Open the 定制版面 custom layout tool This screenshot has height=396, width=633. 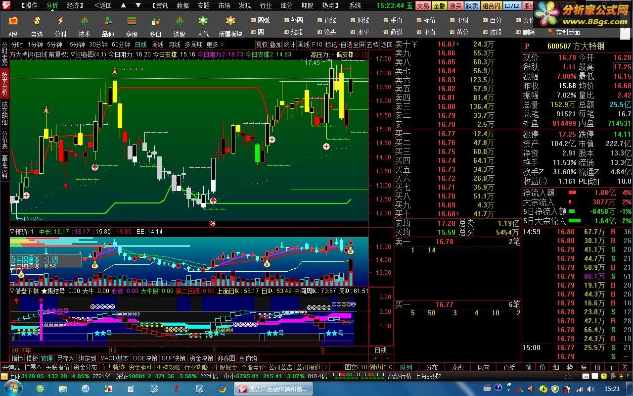(x=564, y=32)
